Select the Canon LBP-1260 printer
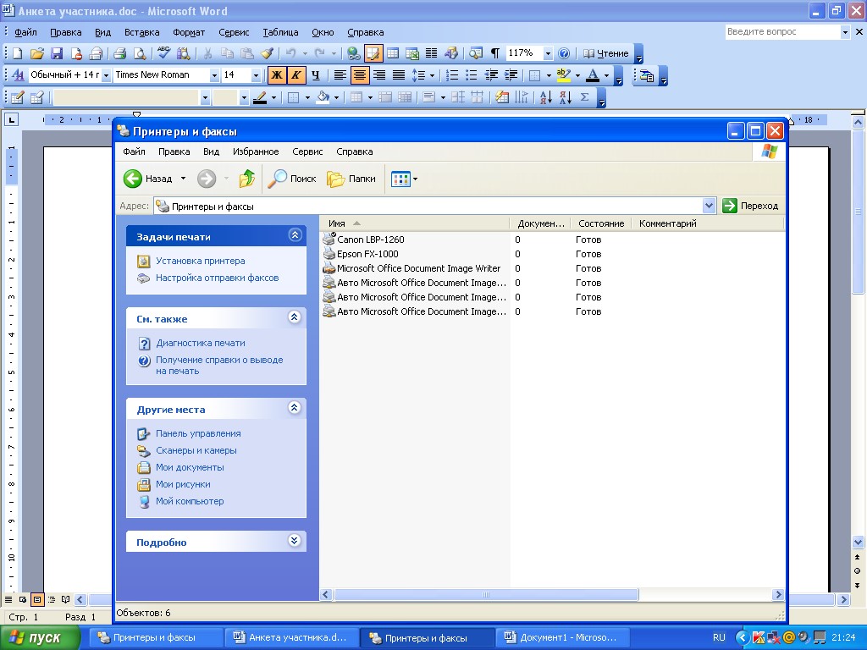867x650 pixels. click(x=370, y=240)
